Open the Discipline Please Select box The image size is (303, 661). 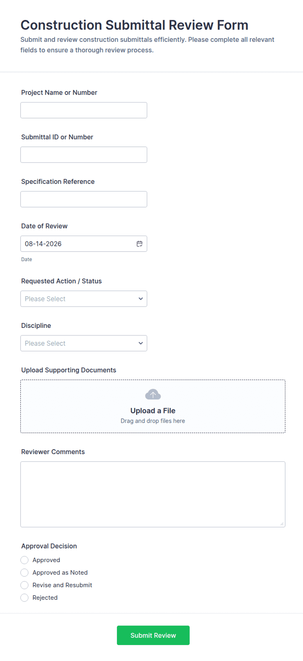84,343
